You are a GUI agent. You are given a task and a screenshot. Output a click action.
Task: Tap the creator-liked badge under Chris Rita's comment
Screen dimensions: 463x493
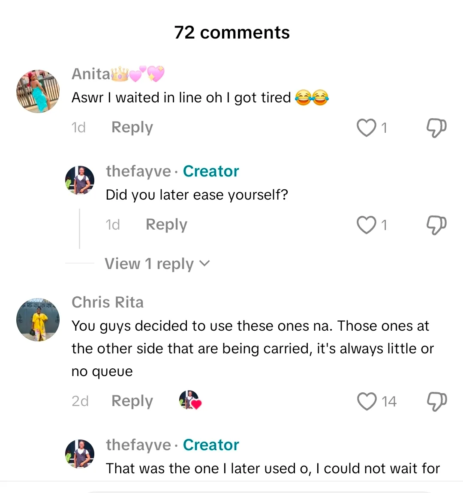[x=190, y=400]
